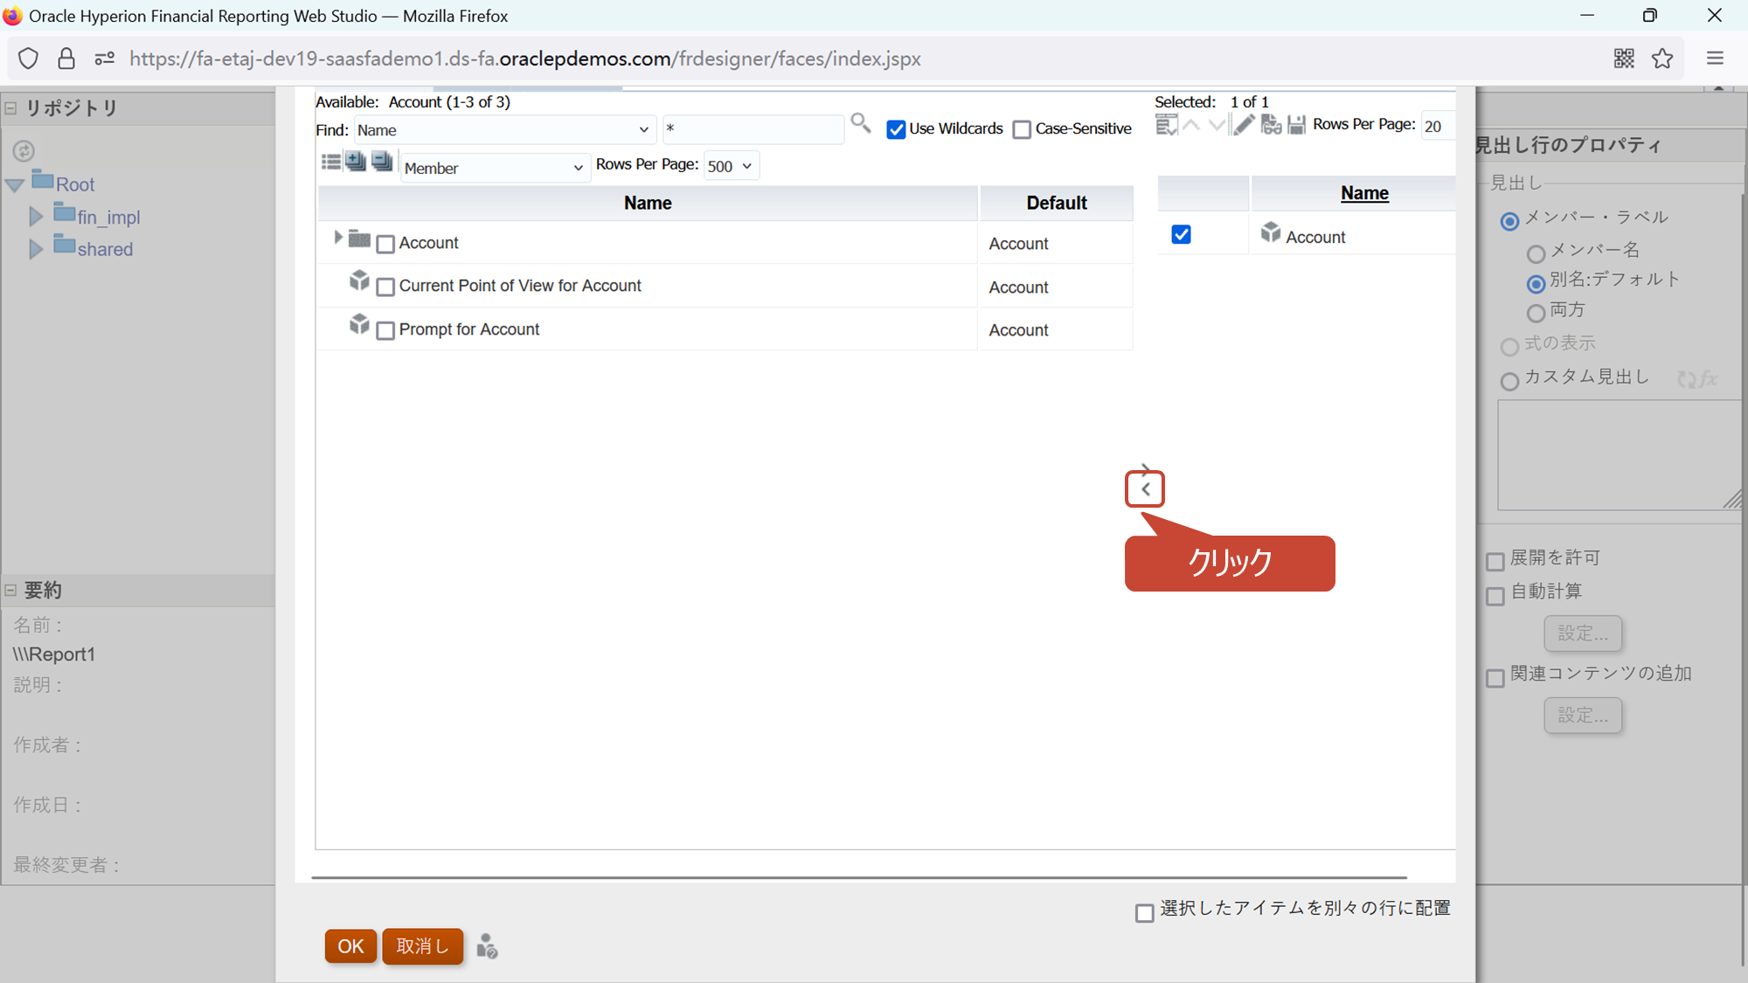
Task: Tick 選択したアイテムを別々の行に配置 checkbox
Action: (x=1145, y=913)
